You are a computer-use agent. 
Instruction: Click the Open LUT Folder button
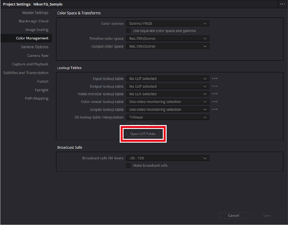(143, 134)
